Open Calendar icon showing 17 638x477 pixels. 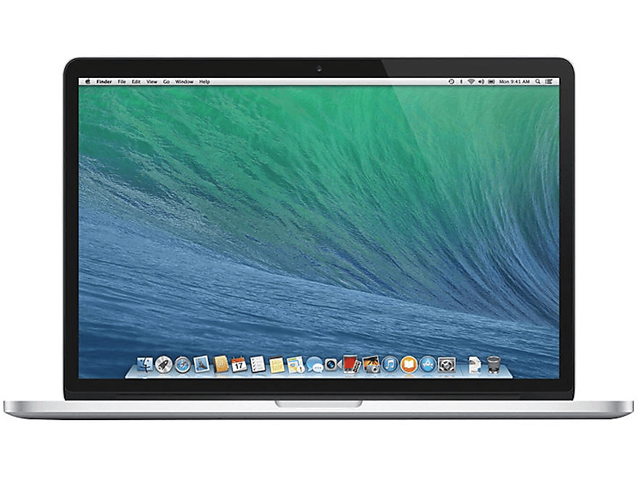[x=239, y=365]
